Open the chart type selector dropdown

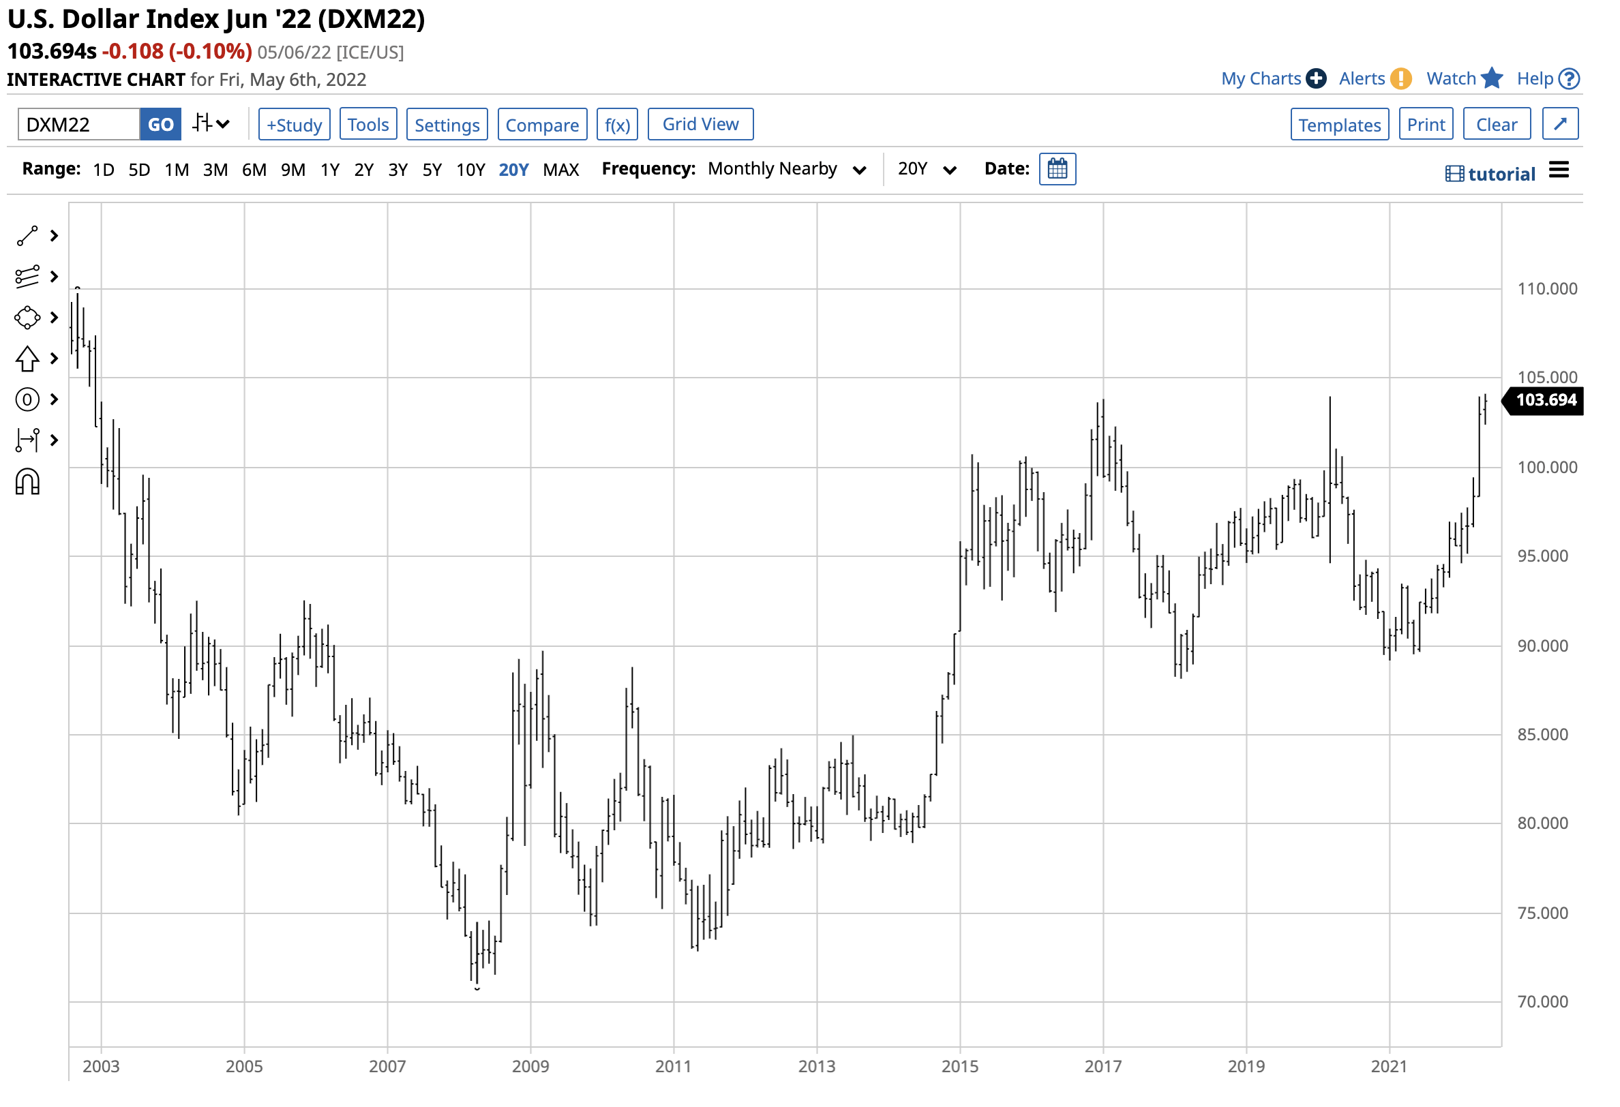click(x=211, y=123)
